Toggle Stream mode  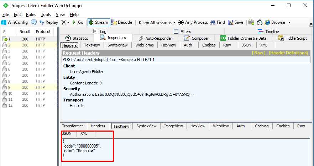pyautogui.click(x=99, y=22)
